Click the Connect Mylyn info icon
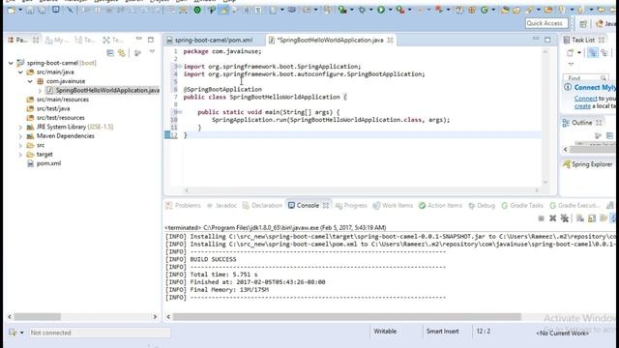This screenshot has height=348, width=619. (x=568, y=87)
